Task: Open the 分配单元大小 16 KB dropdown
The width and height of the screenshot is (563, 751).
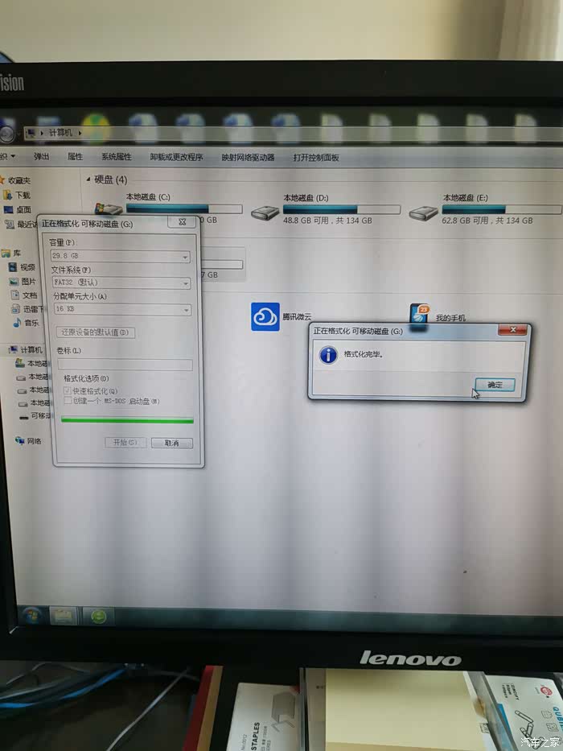Action: [122, 309]
